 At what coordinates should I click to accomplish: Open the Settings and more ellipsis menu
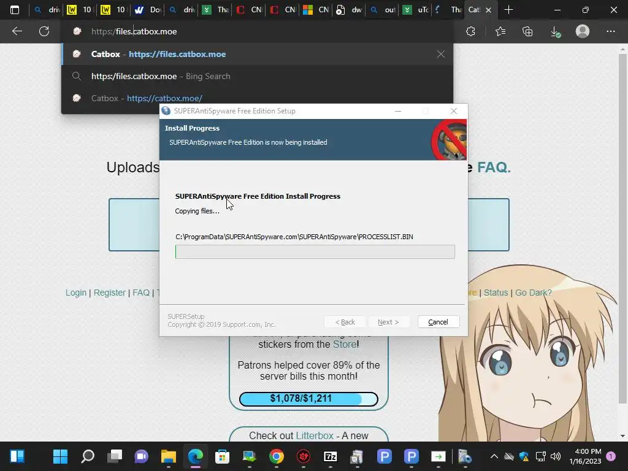tap(610, 31)
